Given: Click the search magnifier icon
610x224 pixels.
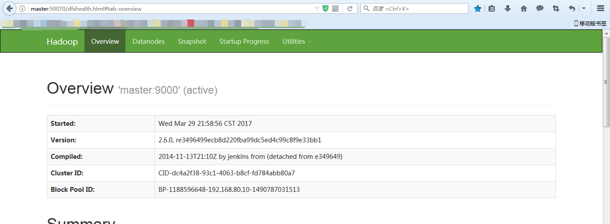Looking at the screenshot, I should (x=366, y=8).
